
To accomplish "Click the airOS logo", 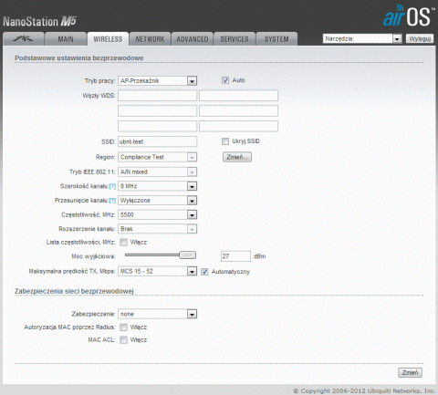I will click(x=408, y=16).
